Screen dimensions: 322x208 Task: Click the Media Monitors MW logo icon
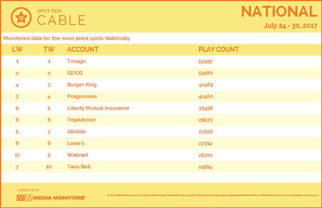click(24, 198)
